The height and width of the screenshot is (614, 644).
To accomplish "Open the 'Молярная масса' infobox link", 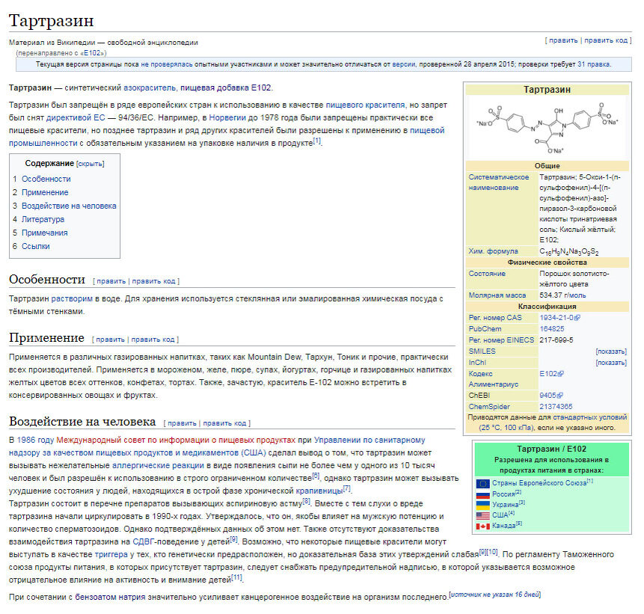I will [x=497, y=295].
